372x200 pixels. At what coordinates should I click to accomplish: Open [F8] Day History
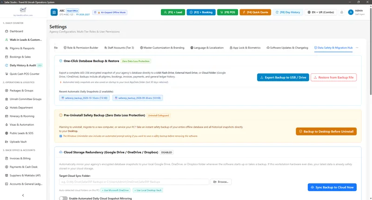click(x=288, y=13)
